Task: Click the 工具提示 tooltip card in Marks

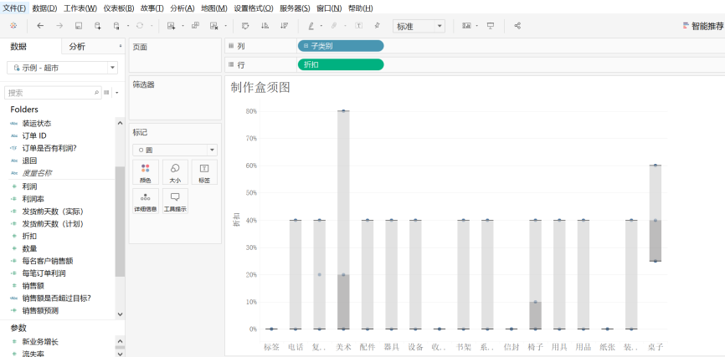Action: [175, 201]
